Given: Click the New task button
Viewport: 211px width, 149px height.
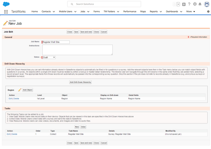Looking at the screenshot, I should pyautogui.click(x=77, y=127).
